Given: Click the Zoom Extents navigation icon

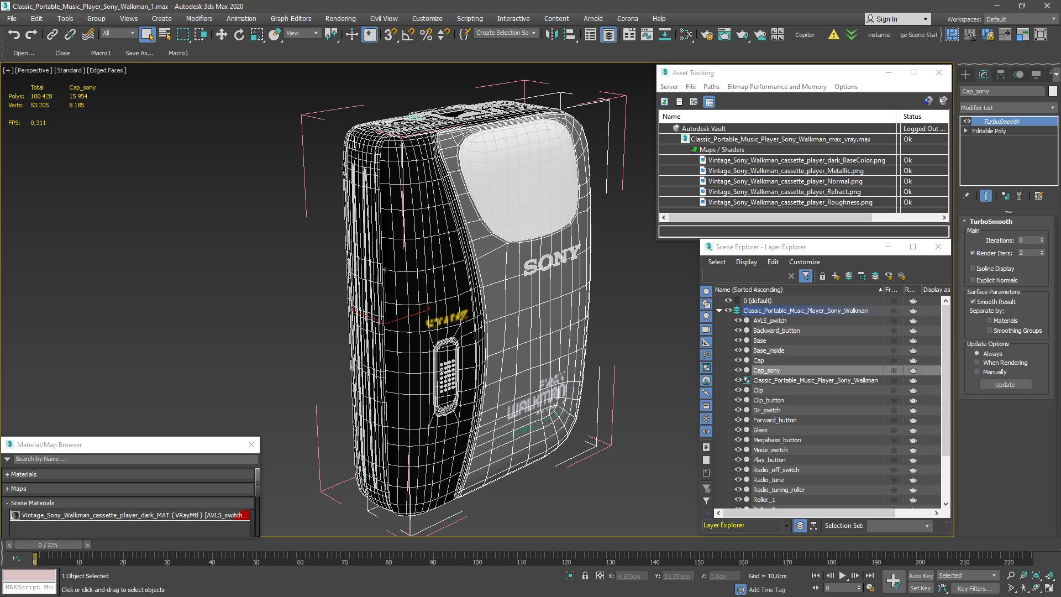Looking at the screenshot, I should click(x=1036, y=575).
